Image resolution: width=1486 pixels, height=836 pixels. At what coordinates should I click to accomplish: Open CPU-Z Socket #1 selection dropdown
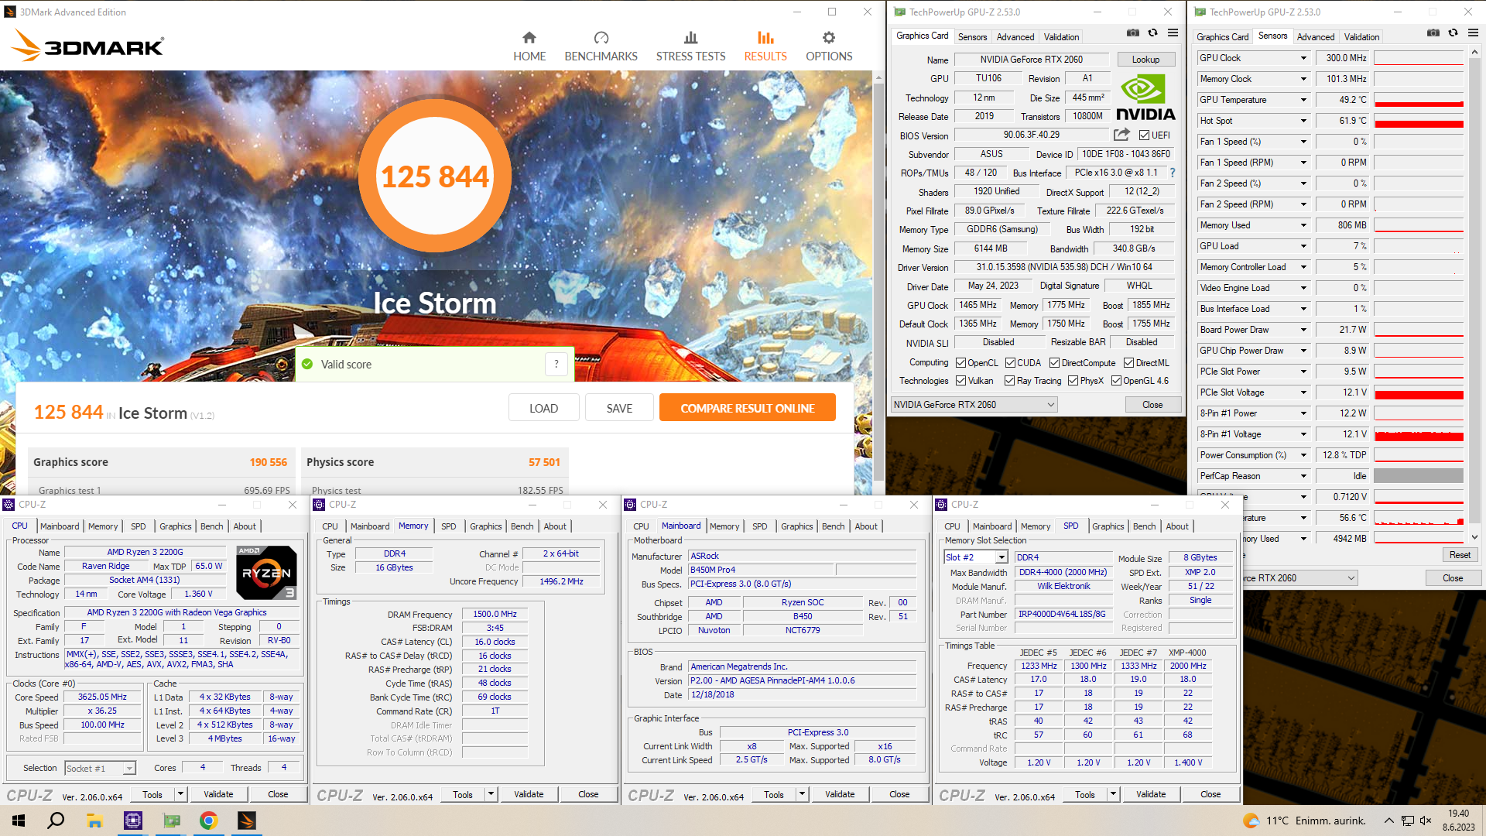(x=100, y=769)
